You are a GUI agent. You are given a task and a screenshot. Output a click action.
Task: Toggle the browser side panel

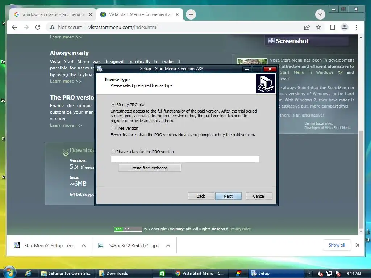(x=333, y=27)
